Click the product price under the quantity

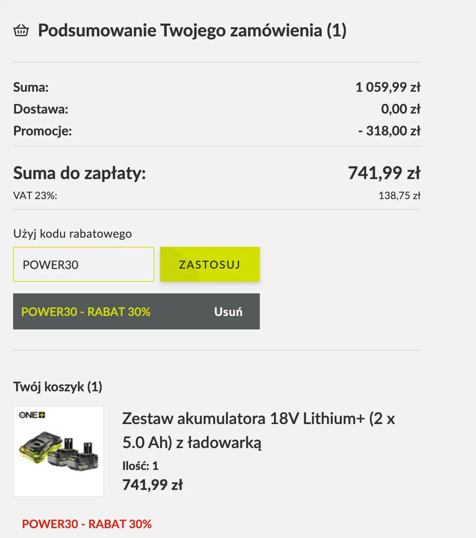pos(152,485)
